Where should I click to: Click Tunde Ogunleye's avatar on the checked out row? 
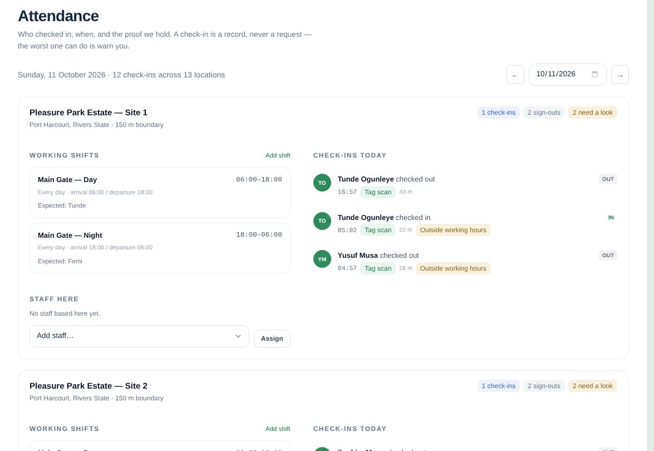click(322, 183)
